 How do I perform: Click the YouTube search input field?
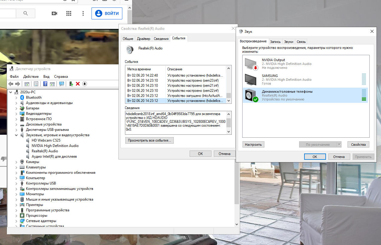point(8,13)
